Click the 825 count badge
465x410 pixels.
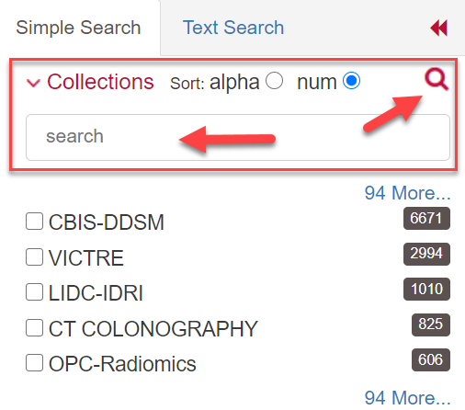(x=431, y=325)
